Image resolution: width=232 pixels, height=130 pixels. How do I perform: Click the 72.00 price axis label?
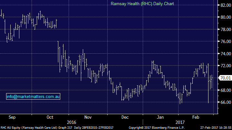coord(226,66)
